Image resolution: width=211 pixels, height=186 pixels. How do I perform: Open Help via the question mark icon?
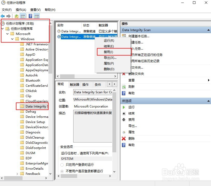[30, 16]
